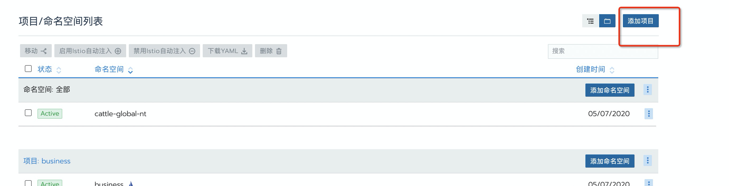Click 禁用Istio自动注入 button

(x=164, y=51)
